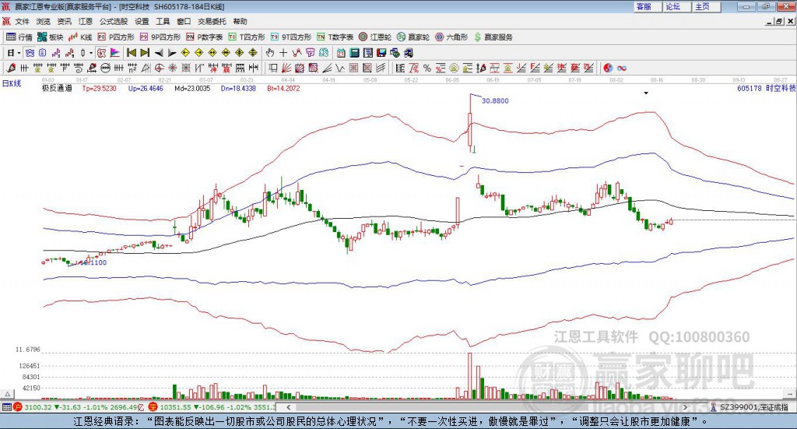The image size is (797, 429).
Task: Click the Shanghai index 3100.32 status entry
Action: (x=79, y=407)
